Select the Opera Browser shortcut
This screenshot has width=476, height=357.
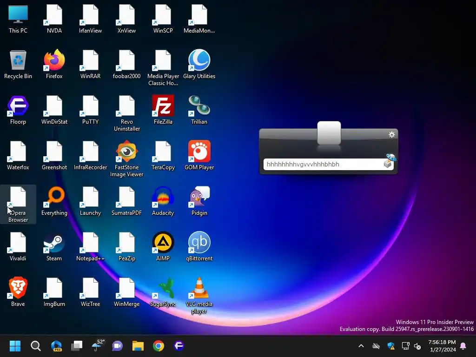[x=18, y=205]
